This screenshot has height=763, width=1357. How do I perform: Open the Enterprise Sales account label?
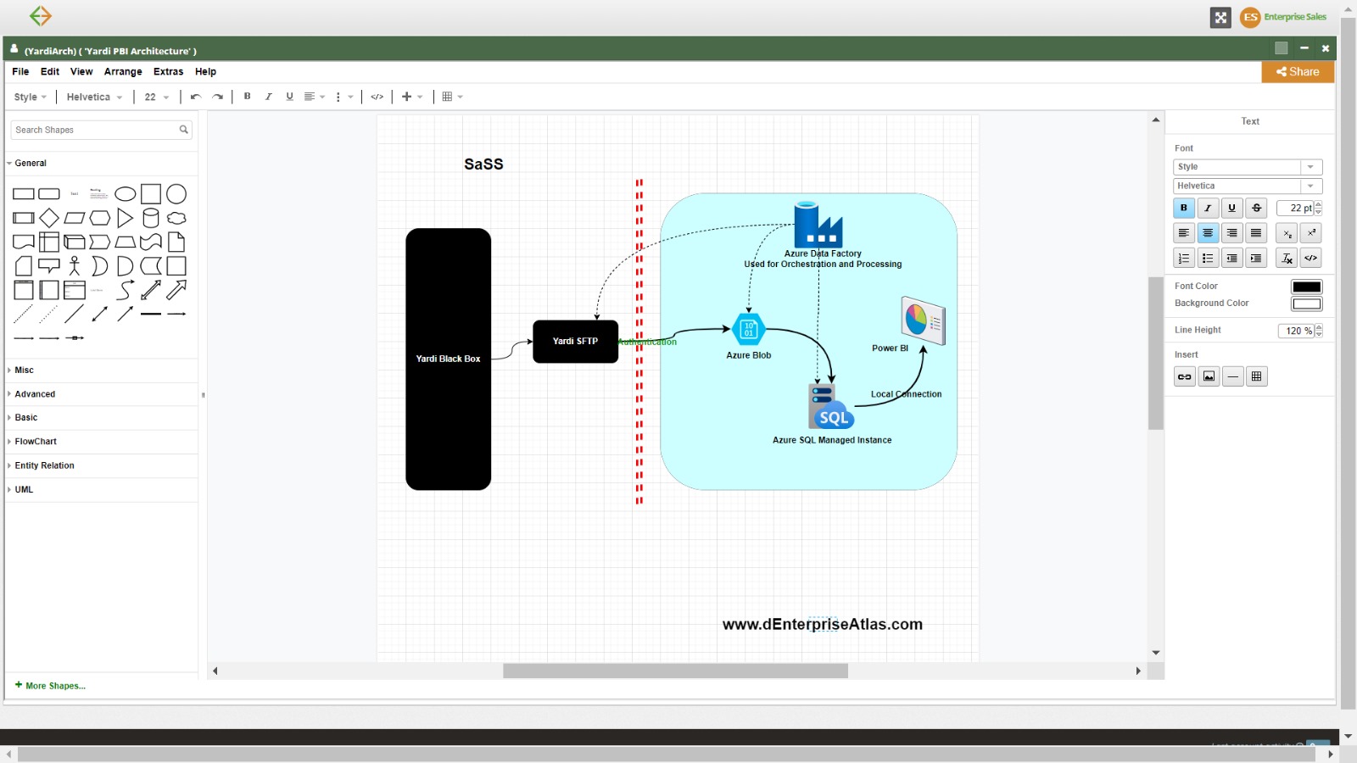tap(1294, 17)
